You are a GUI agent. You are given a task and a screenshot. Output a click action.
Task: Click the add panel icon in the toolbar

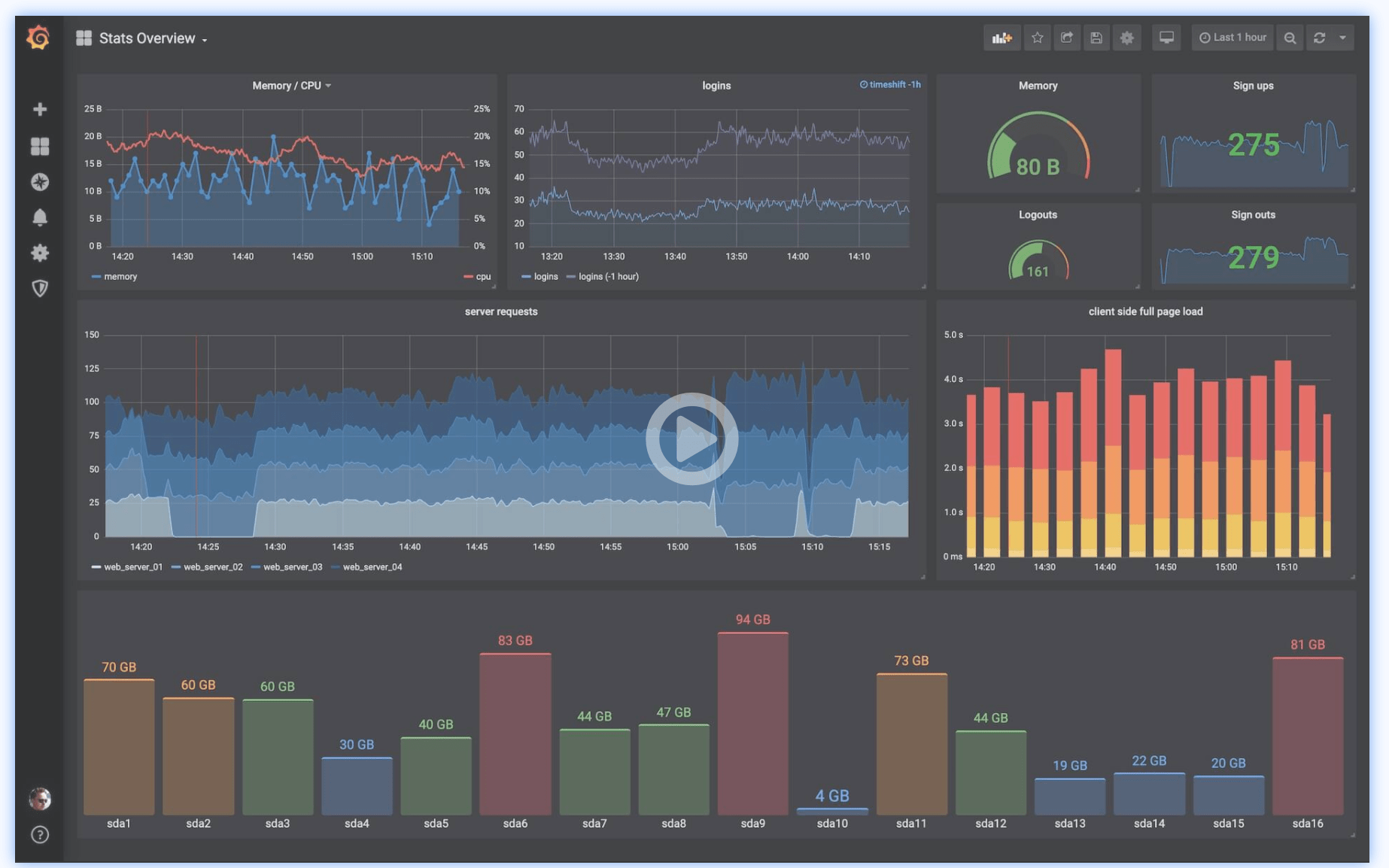[x=1001, y=37]
